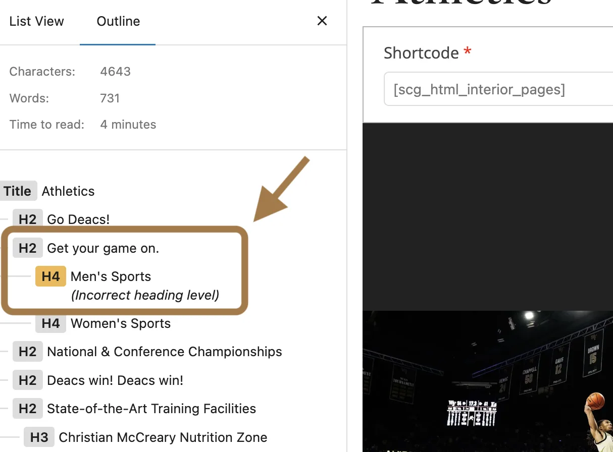Select the Outline tab
613x452 pixels.
coord(118,21)
